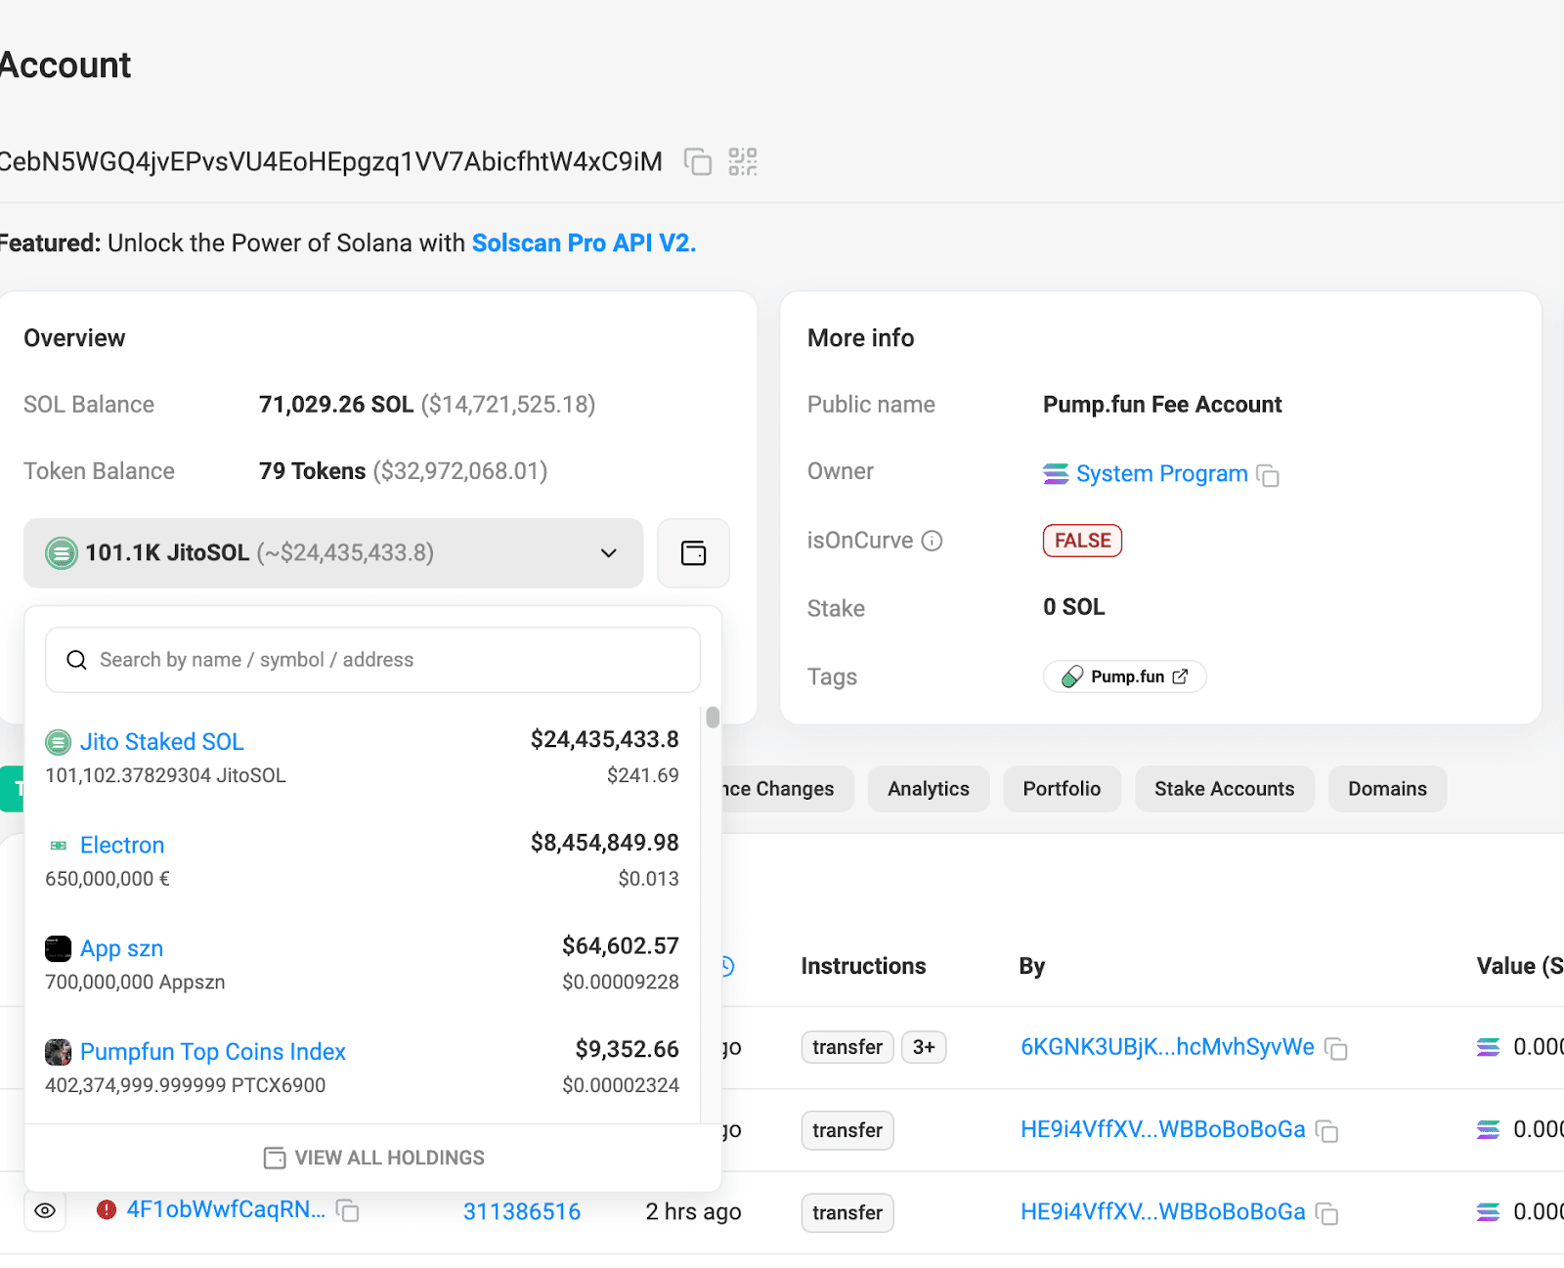Open Electron token page
The width and height of the screenshot is (1564, 1268).
pos(122,845)
